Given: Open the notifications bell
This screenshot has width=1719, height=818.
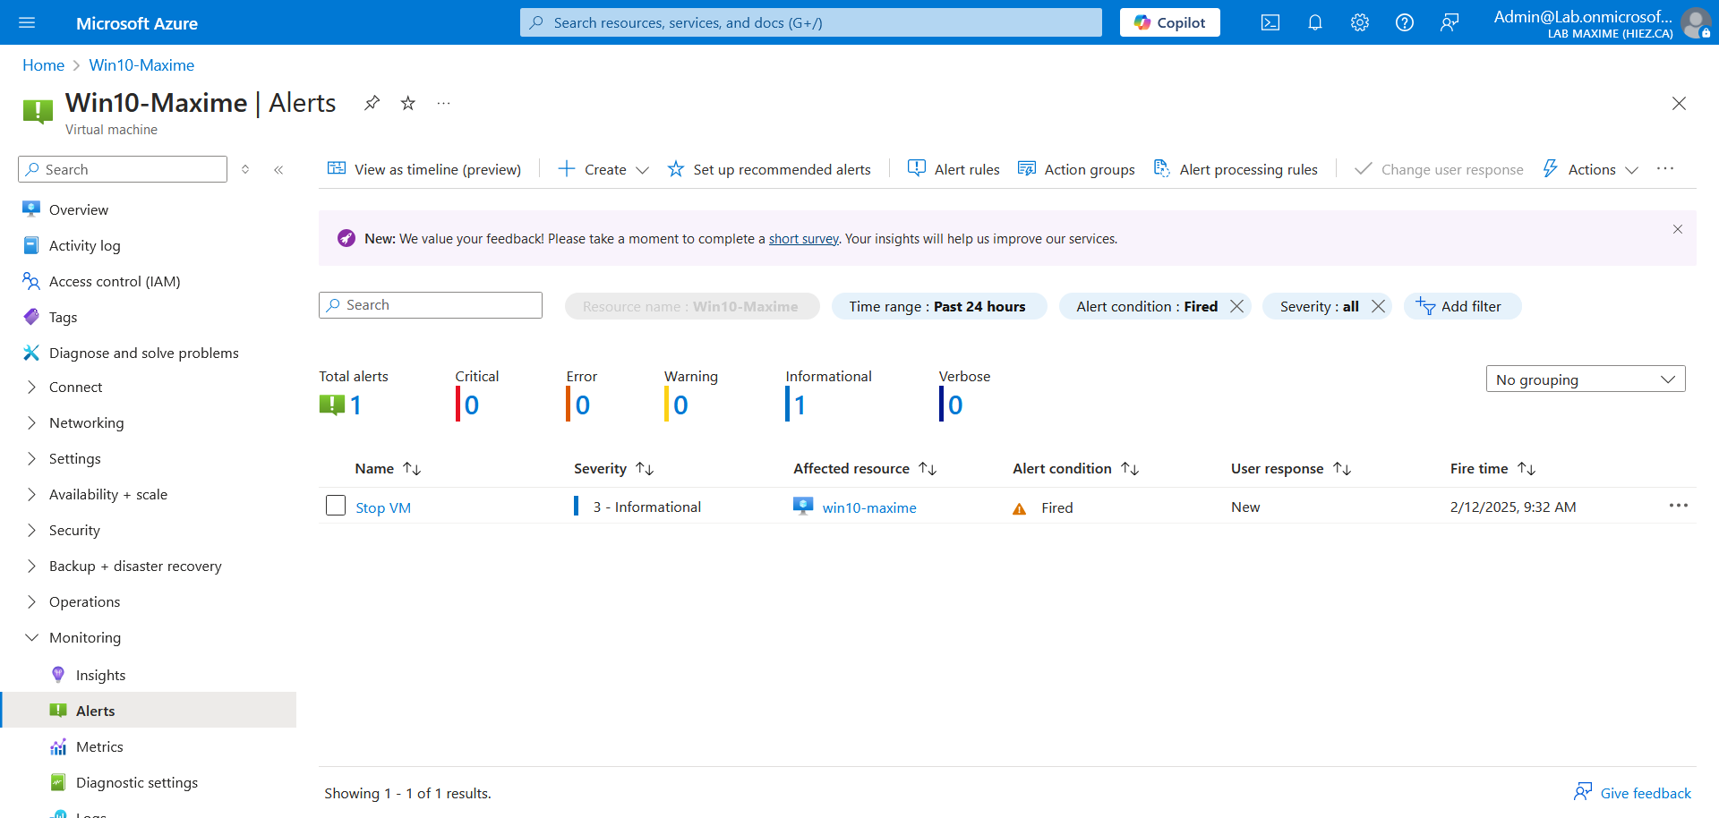Looking at the screenshot, I should 1314,22.
